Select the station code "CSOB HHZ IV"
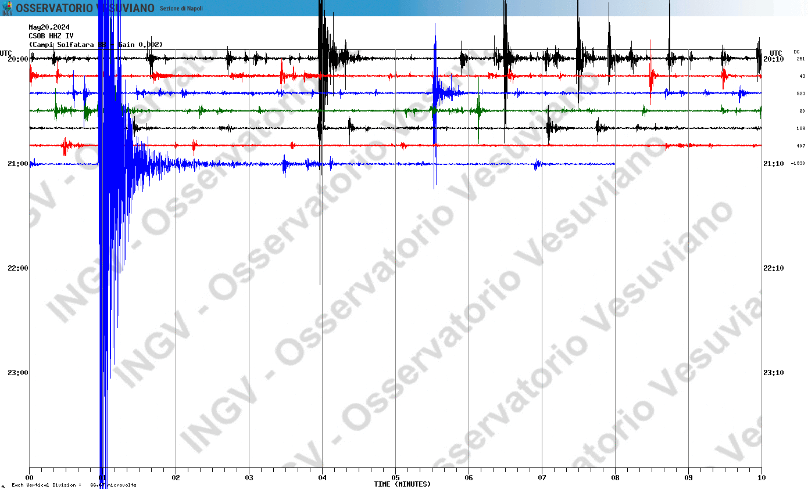The height and width of the screenshot is (493, 808). 51,36
